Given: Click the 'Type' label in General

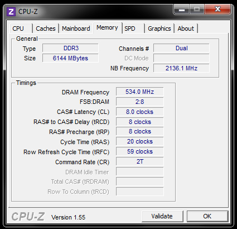Looking at the screenshot, I should (29, 49).
